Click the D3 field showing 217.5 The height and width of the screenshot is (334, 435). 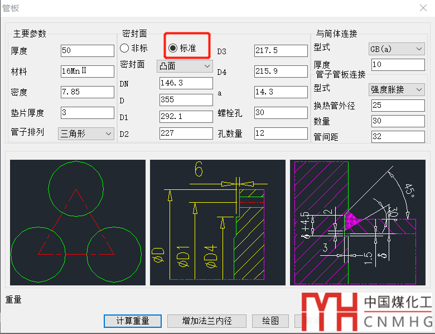[x=281, y=51]
